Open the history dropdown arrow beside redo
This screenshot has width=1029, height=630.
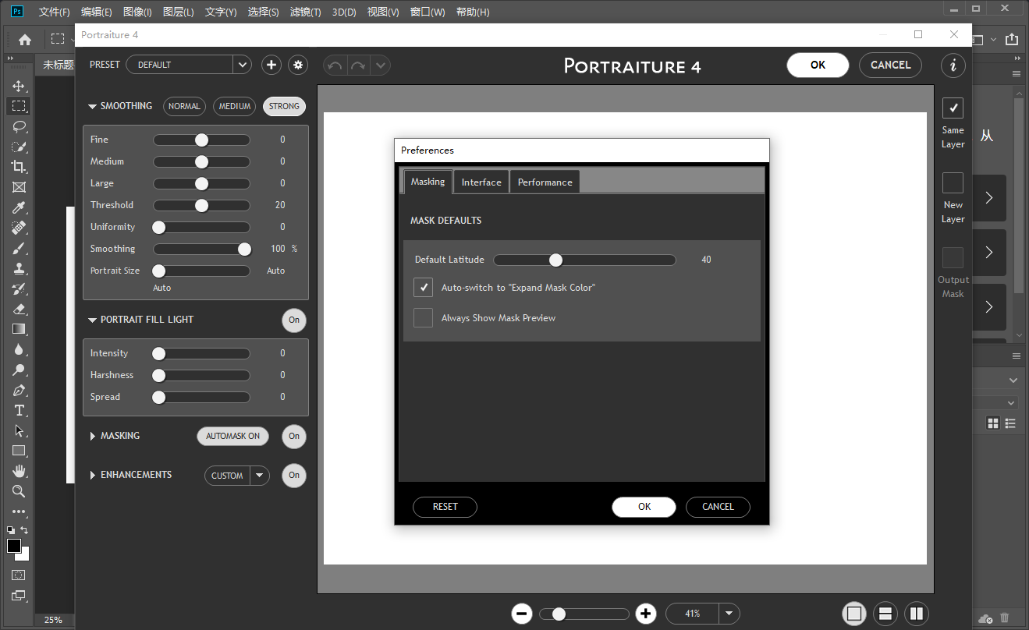click(381, 65)
